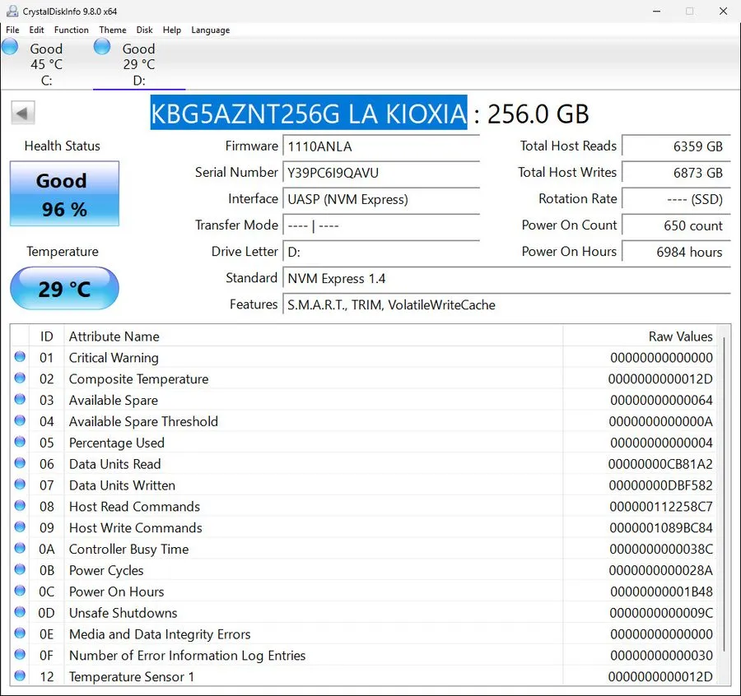741x696 pixels.
Task: Click the Drive Letter field D:
Action: pyautogui.click(x=381, y=252)
